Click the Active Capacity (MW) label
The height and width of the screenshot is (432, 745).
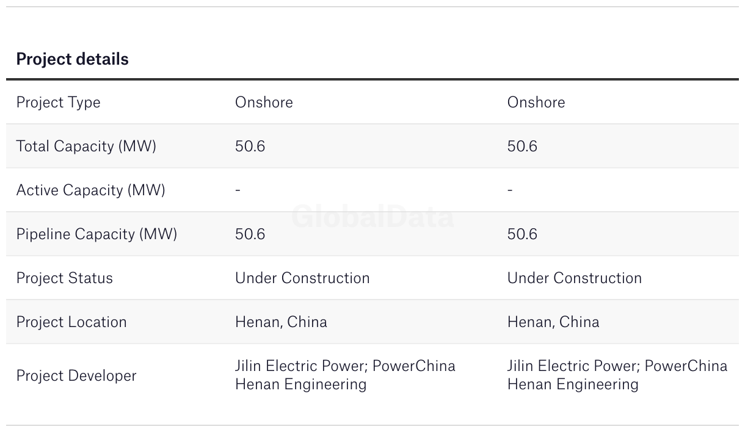tap(90, 190)
